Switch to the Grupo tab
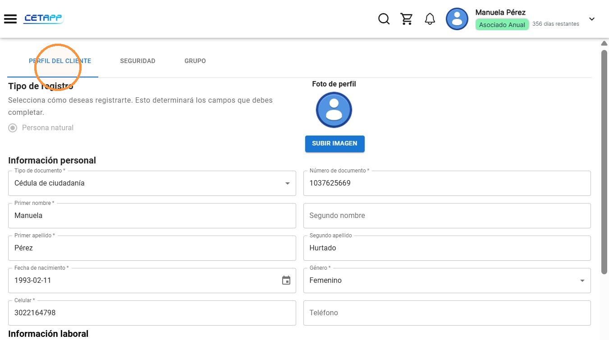609x340 pixels. 195,61
